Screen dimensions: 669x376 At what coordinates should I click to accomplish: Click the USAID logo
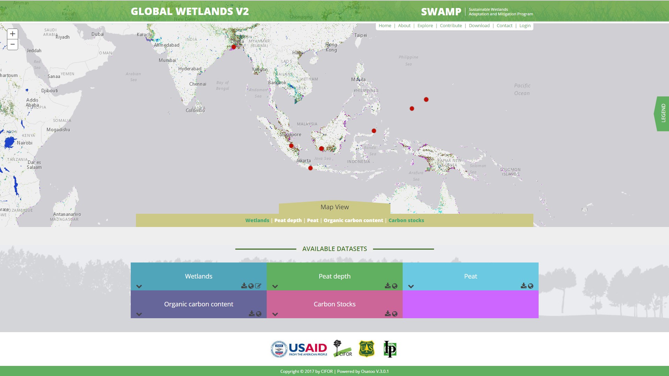(x=299, y=349)
